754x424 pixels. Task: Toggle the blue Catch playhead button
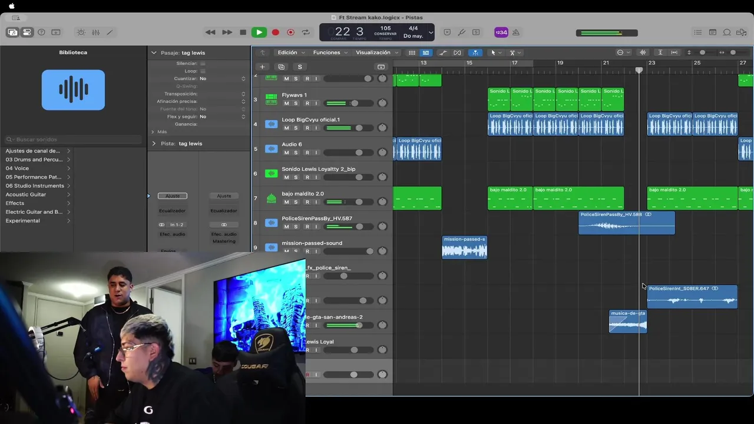tap(475, 52)
